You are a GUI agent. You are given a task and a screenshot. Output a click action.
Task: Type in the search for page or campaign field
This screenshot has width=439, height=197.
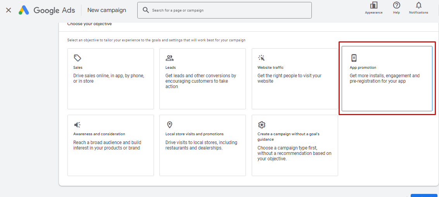pos(229,10)
